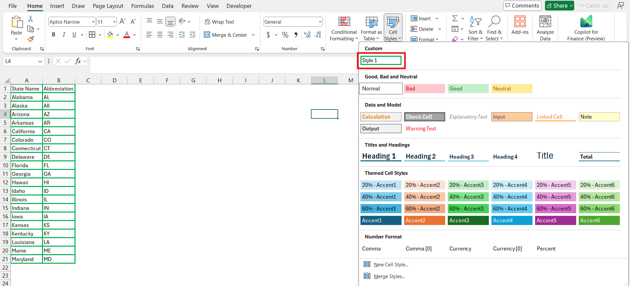
Task: Apply the 60% - Accent3 swatch
Action: [468, 209]
